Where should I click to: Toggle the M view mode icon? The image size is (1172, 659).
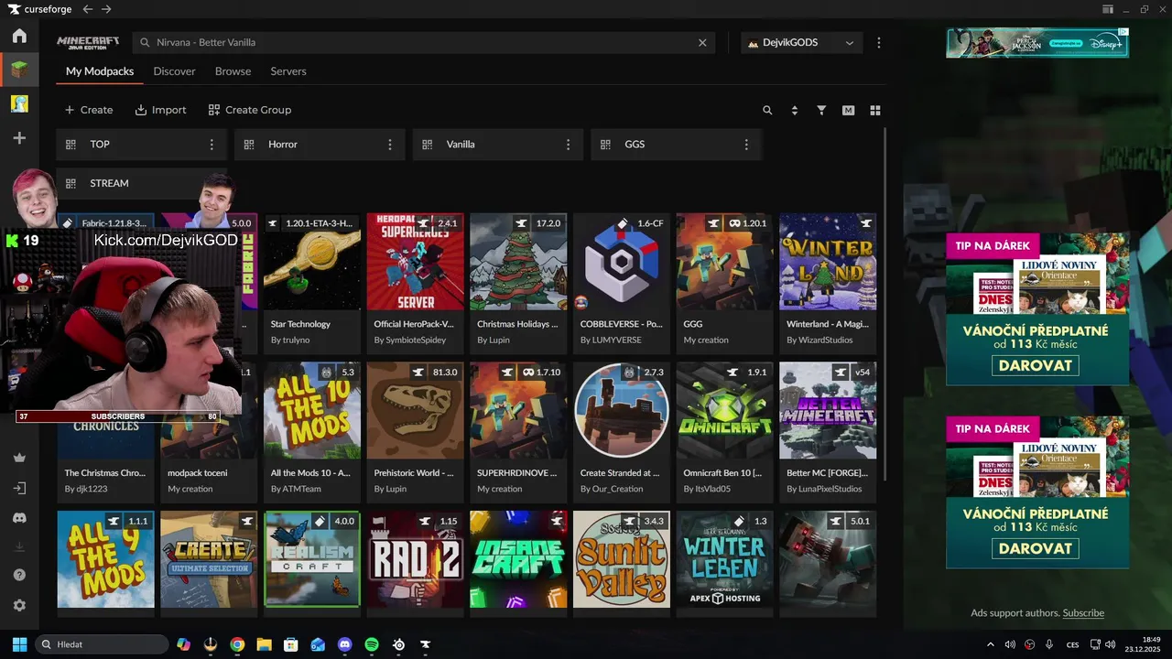pos(848,110)
